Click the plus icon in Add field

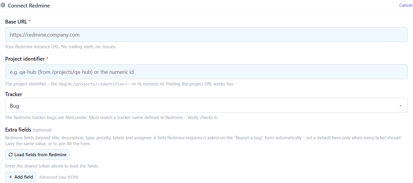pos(11,177)
